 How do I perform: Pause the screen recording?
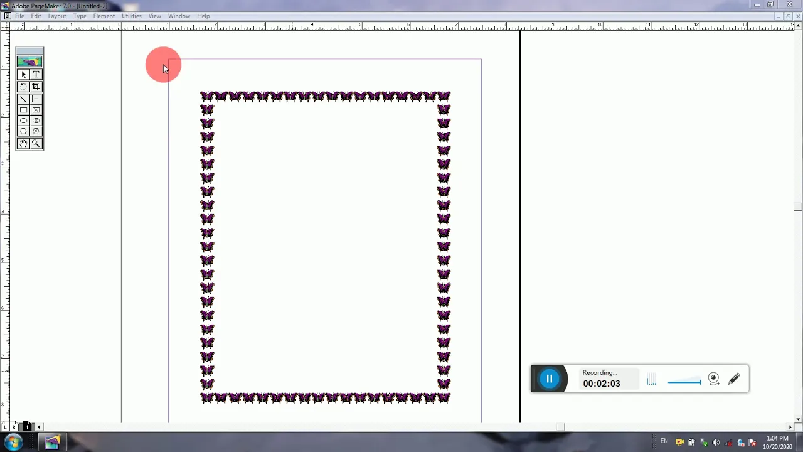point(549,379)
